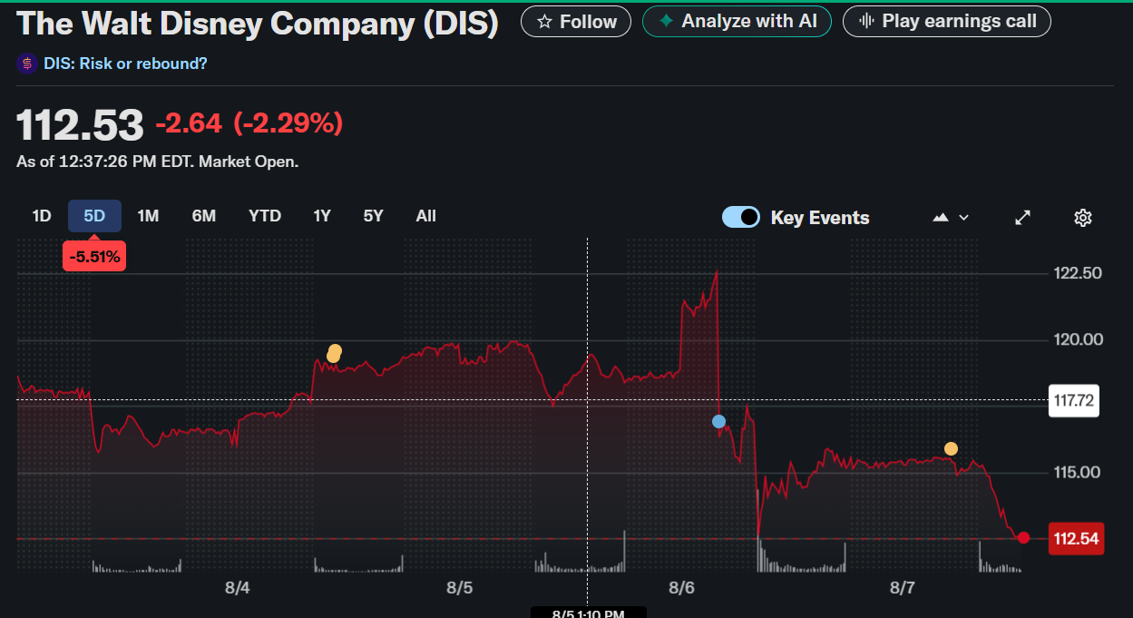This screenshot has width=1133, height=618.
Task: Play the earnings call
Action: pyautogui.click(x=947, y=21)
